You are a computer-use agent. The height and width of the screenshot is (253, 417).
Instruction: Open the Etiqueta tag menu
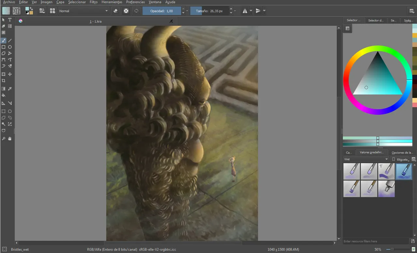[x=400, y=159]
